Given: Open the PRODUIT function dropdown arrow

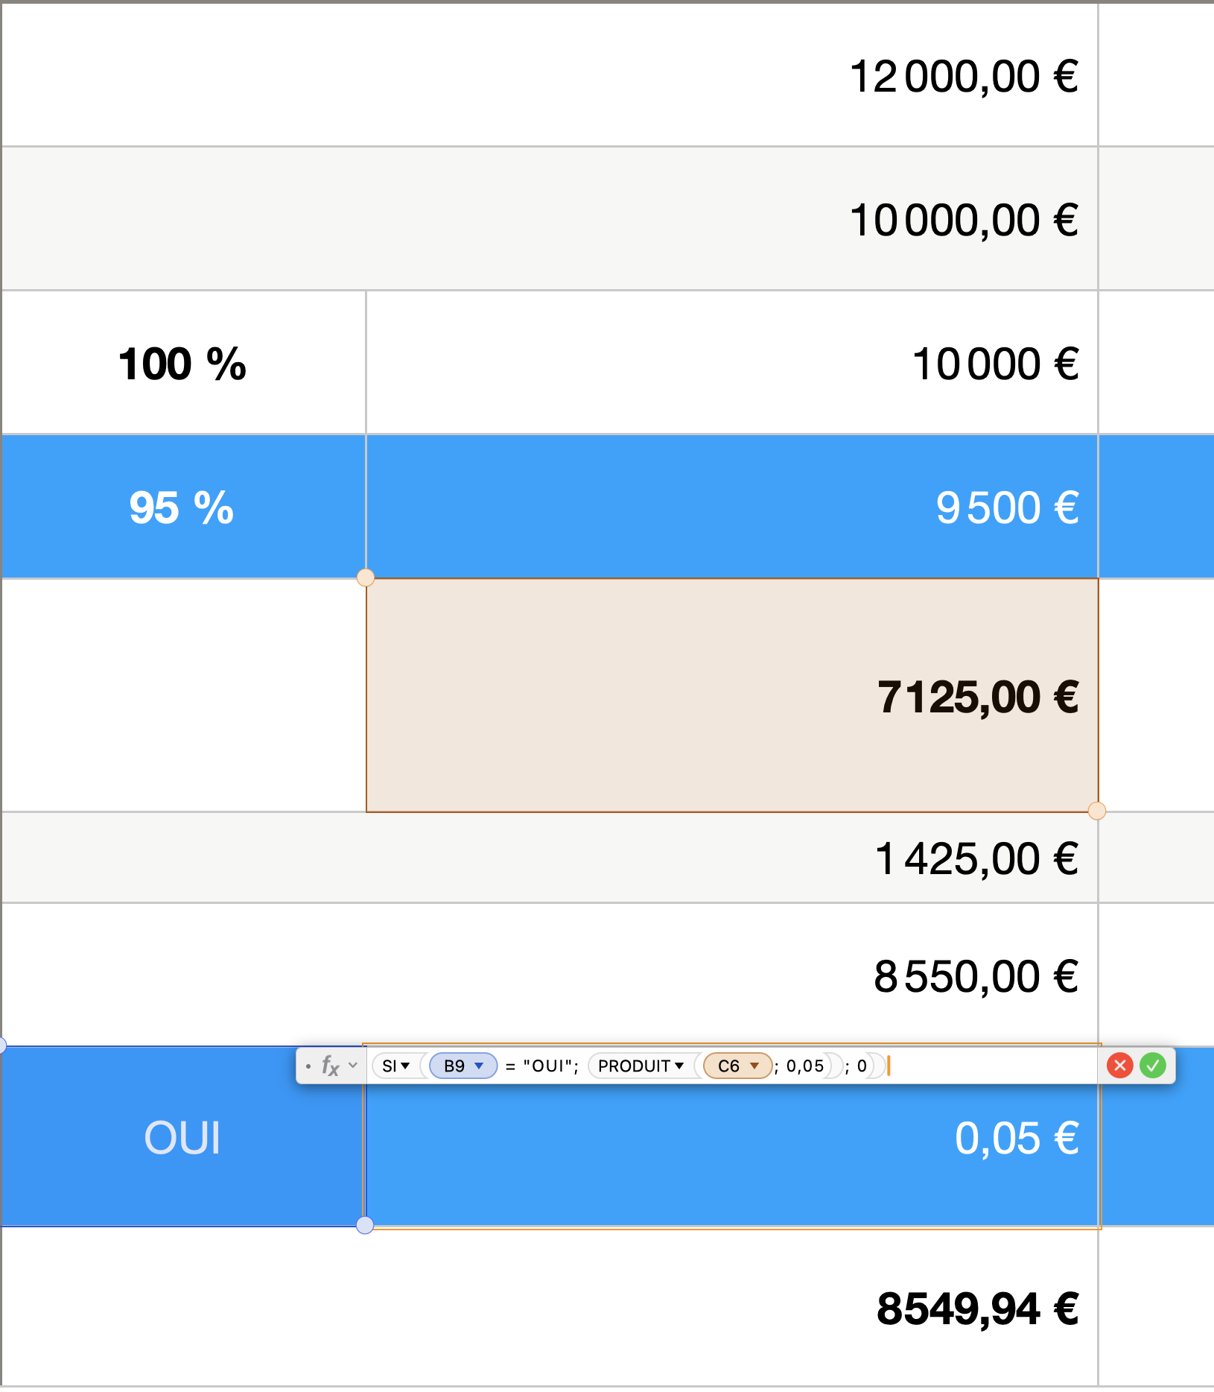Looking at the screenshot, I should point(679,1066).
